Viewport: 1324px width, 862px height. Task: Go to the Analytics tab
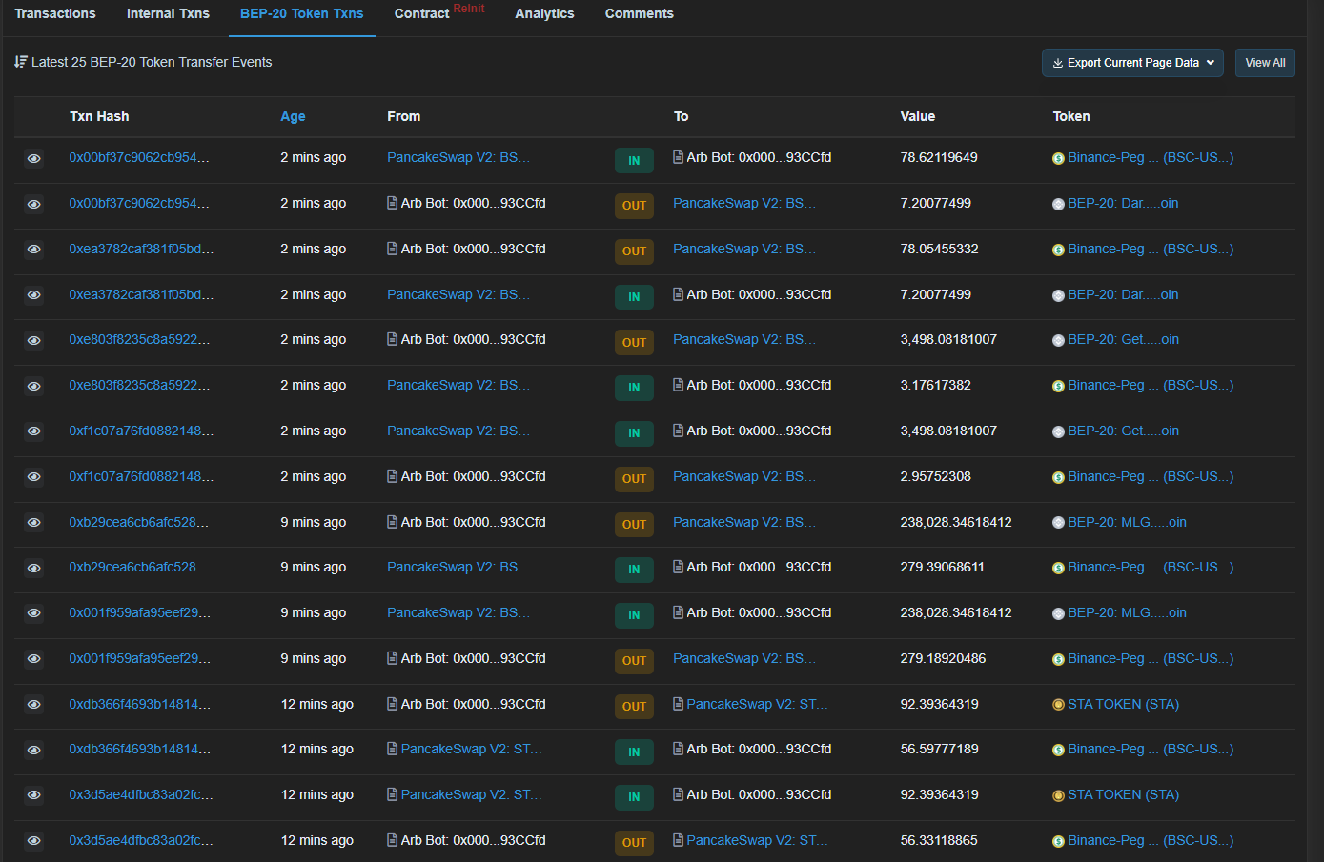click(x=544, y=13)
